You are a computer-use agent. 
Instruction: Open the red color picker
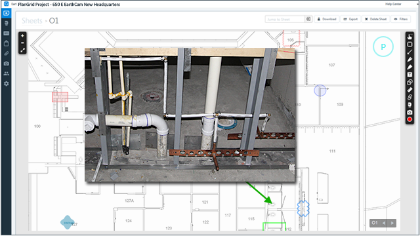click(409, 119)
